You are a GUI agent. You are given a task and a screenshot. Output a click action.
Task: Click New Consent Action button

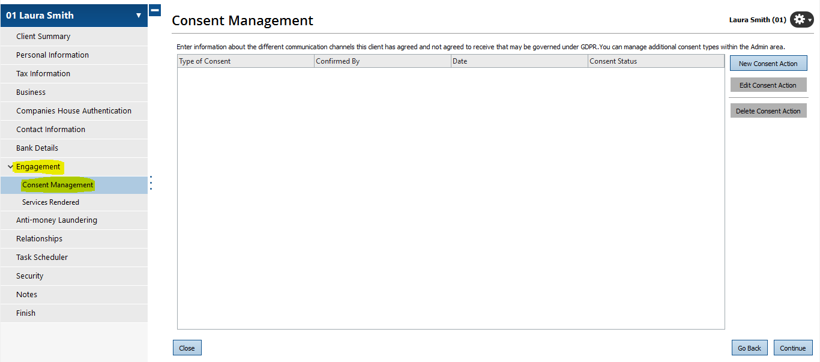click(x=768, y=64)
